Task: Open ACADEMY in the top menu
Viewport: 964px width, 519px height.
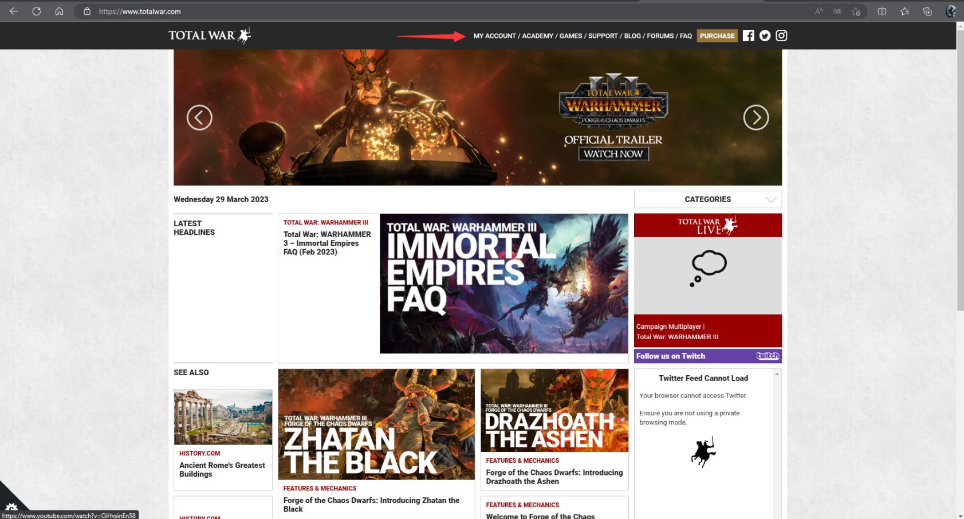Action: coord(537,36)
